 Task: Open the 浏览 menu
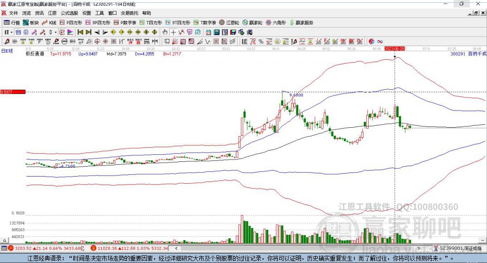pos(27,13)
